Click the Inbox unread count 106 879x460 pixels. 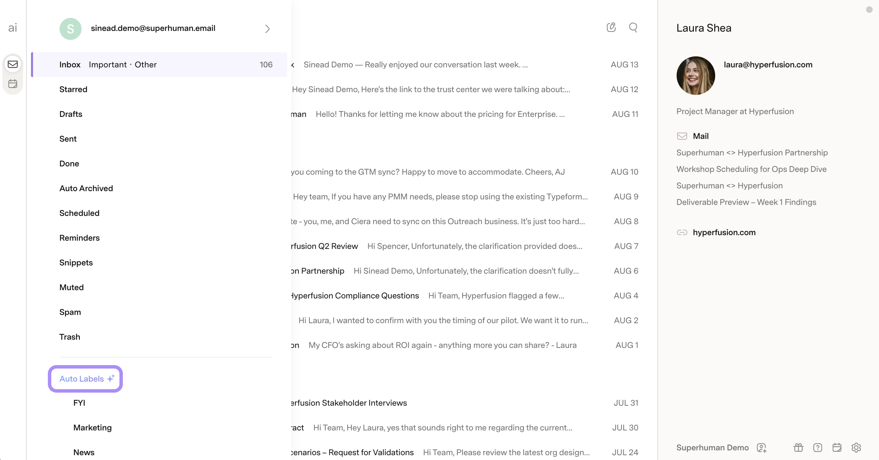(266, 65)
